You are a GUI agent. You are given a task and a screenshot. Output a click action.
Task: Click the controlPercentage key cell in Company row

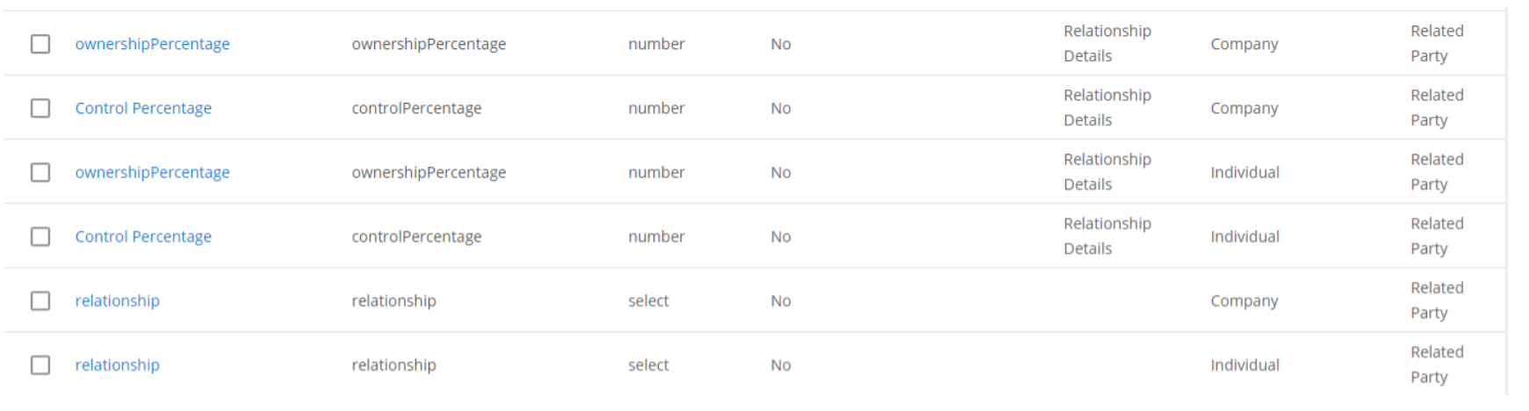click(416, 108)
